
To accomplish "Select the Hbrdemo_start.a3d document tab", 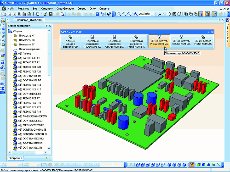I will click(x=29, y=20).
